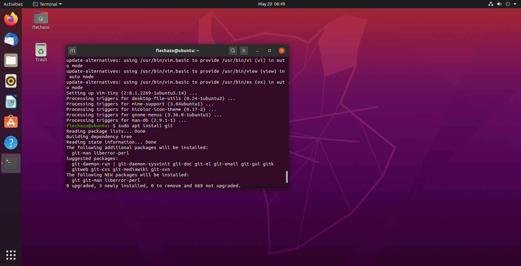The height and width of the screenshot is (266, 521).
Task: Launch Firefox from the dock
Action: (11, 19)
